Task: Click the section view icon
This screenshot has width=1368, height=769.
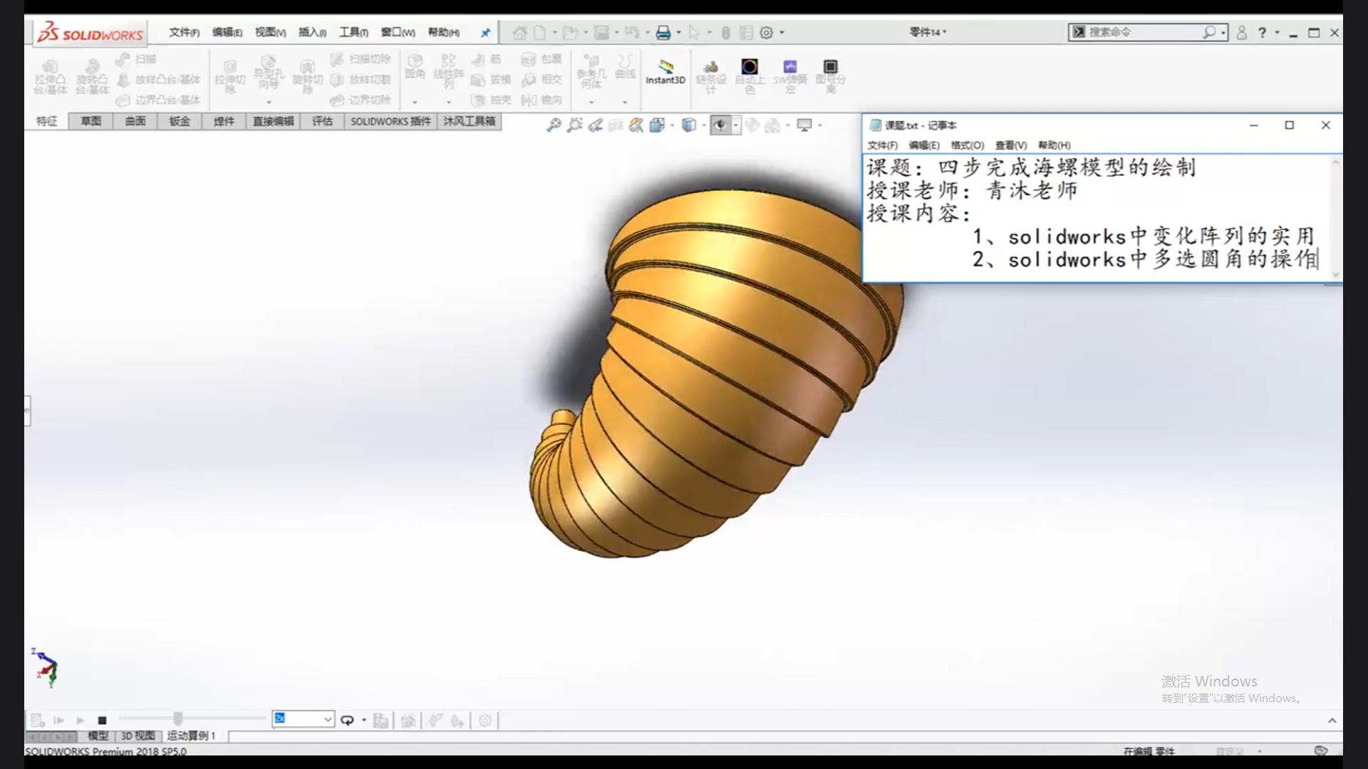Action: tap(616, 125)
